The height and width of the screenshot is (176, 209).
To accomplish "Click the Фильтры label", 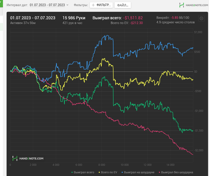I will [81, 5].
